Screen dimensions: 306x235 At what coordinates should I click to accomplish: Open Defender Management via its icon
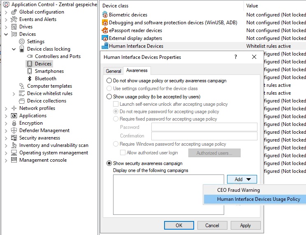14,130
